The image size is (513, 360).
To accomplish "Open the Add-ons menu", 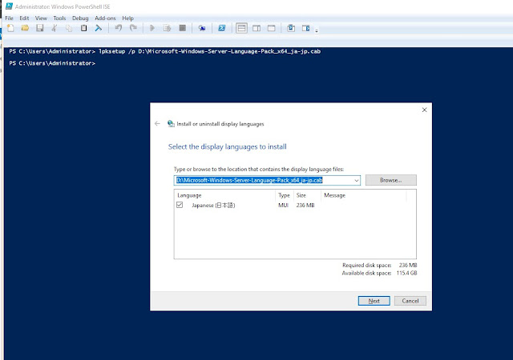I will [105, 18].
